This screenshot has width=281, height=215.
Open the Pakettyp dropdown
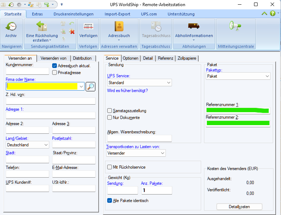(238, 76)
